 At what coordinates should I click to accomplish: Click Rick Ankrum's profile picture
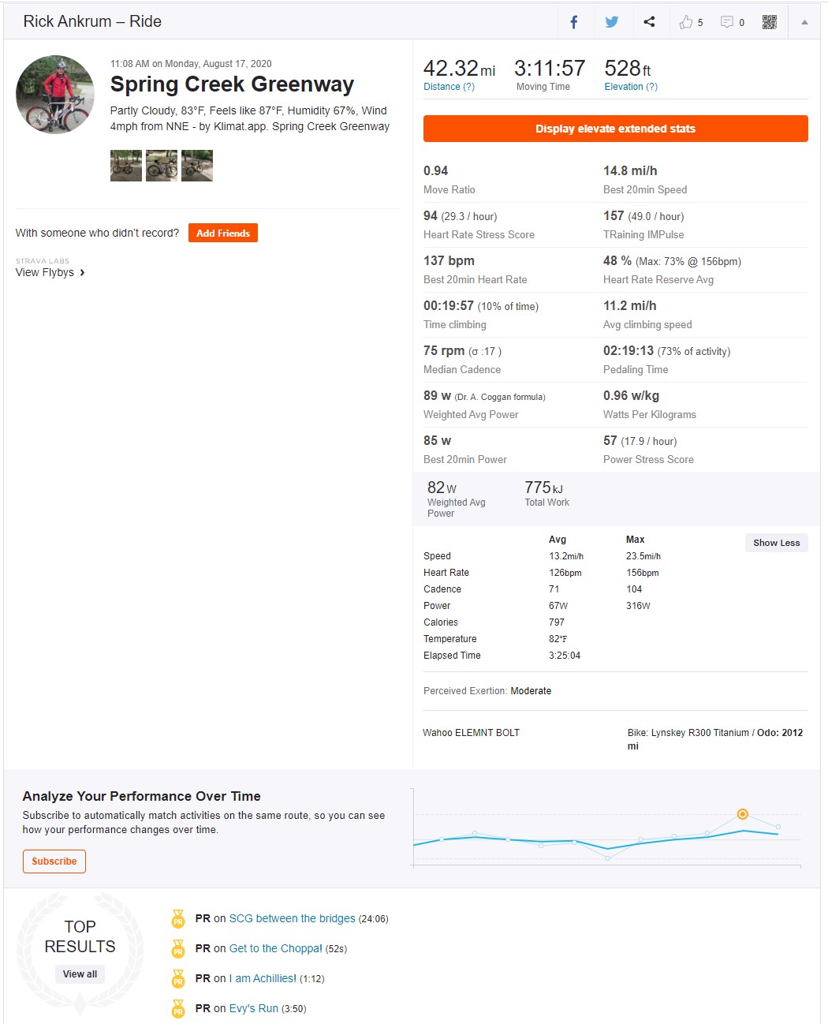coord(55,95)
